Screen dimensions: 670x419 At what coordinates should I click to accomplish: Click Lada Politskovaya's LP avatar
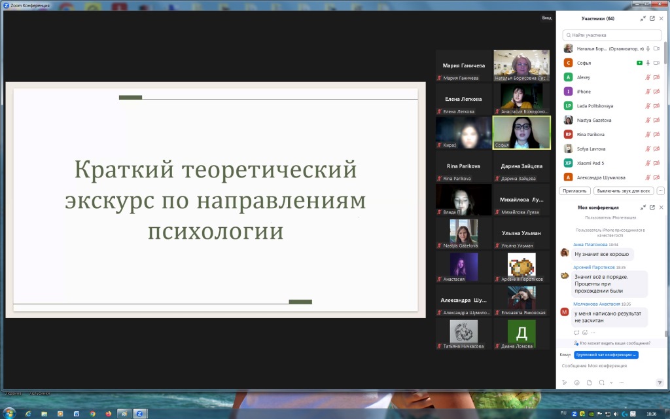568,105
